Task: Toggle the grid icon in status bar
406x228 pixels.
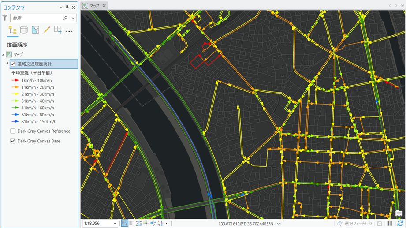Action: click(132, 224)
